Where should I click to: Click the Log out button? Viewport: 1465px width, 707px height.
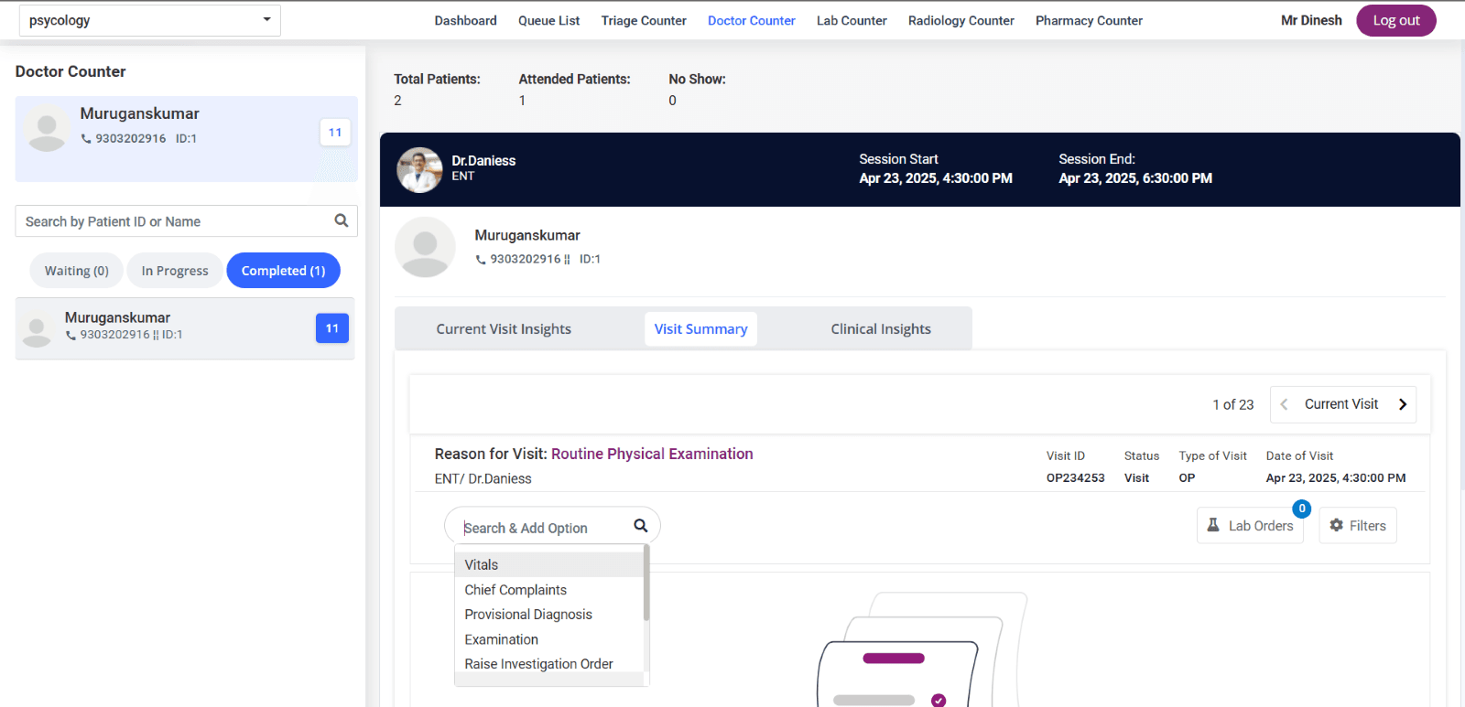pos(1395,20)
